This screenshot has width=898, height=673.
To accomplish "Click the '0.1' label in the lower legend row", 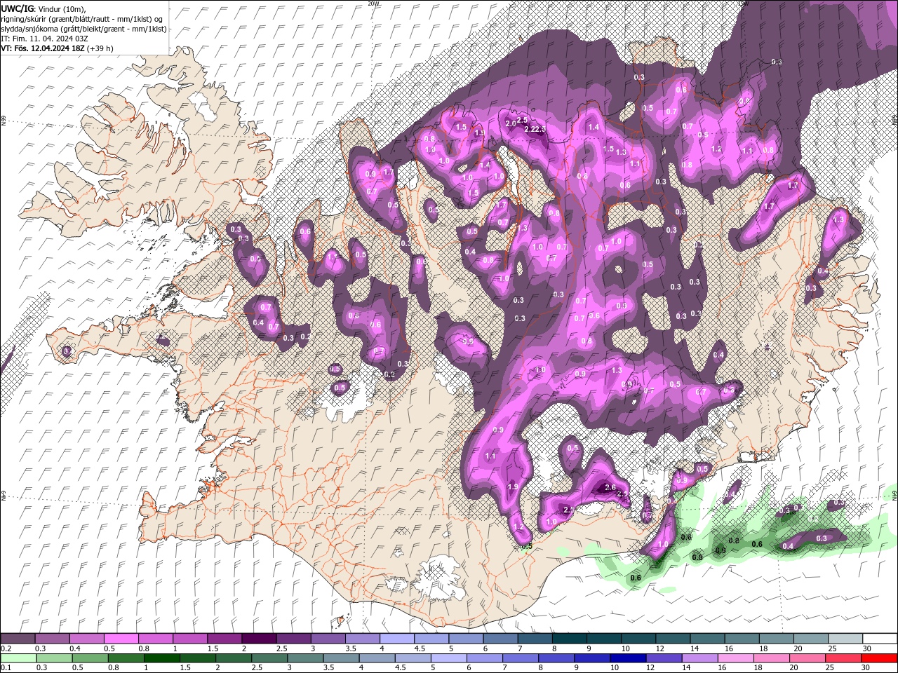I will (x=6, y=667).
